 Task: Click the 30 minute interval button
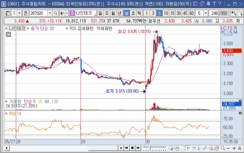click(179, 13)
